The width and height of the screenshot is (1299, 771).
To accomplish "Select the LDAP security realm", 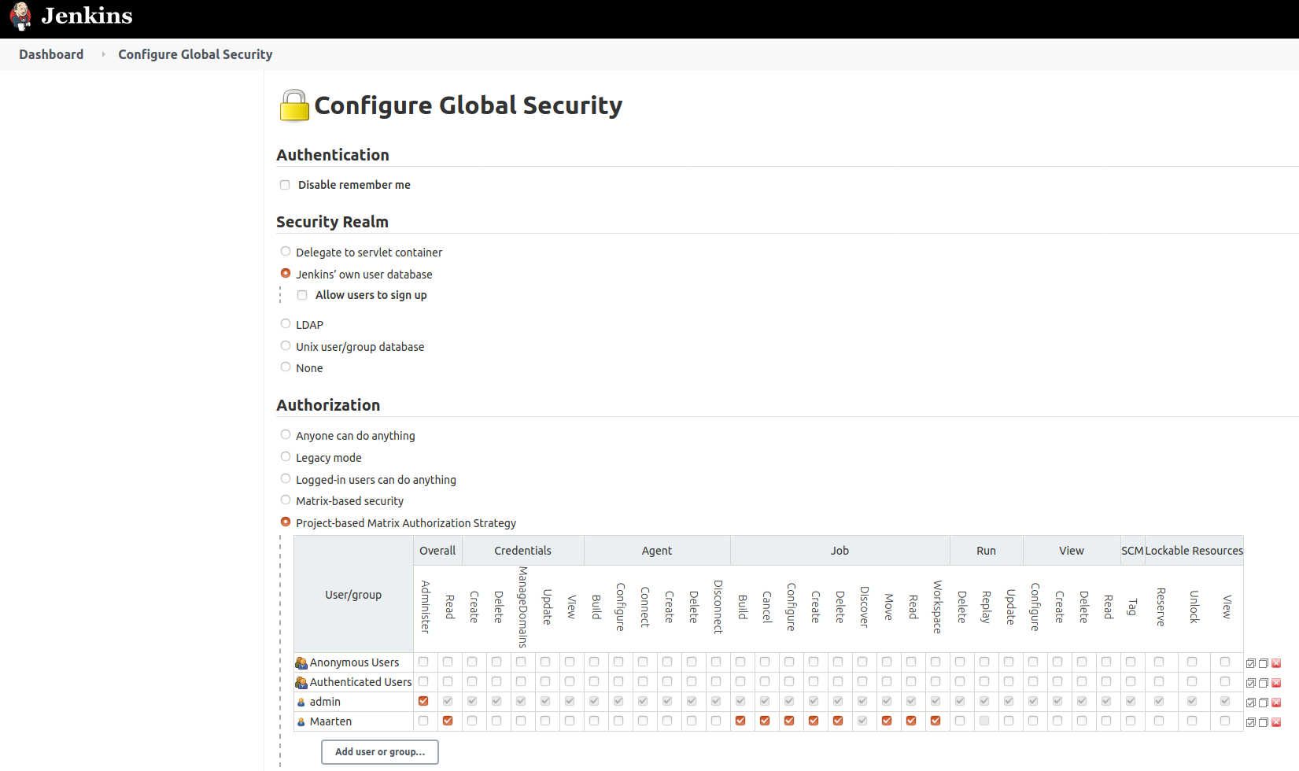I will coord(285,323).
